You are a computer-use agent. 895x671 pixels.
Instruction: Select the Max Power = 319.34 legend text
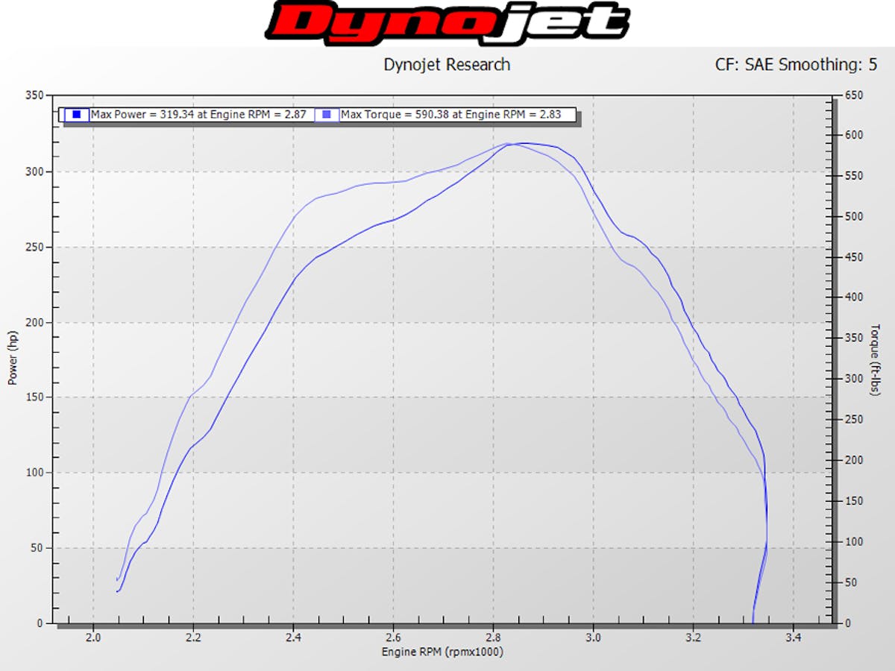click(x=198, y=115)
